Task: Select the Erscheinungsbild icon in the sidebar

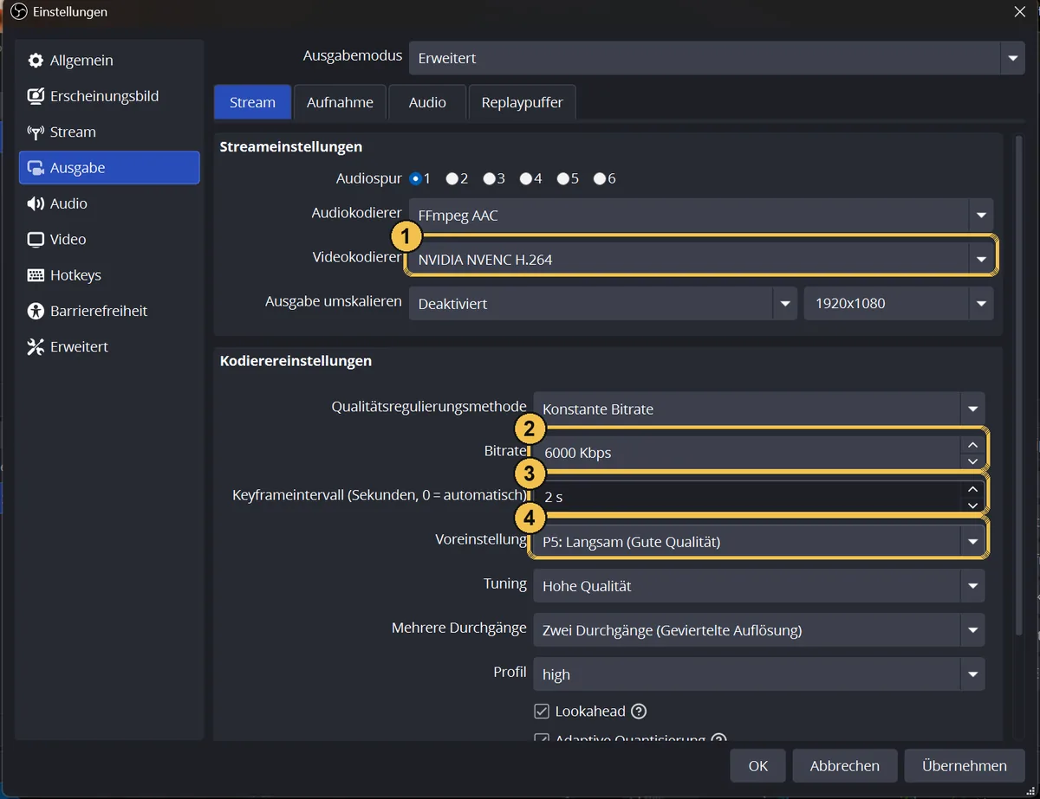Action: coord(36,96)
